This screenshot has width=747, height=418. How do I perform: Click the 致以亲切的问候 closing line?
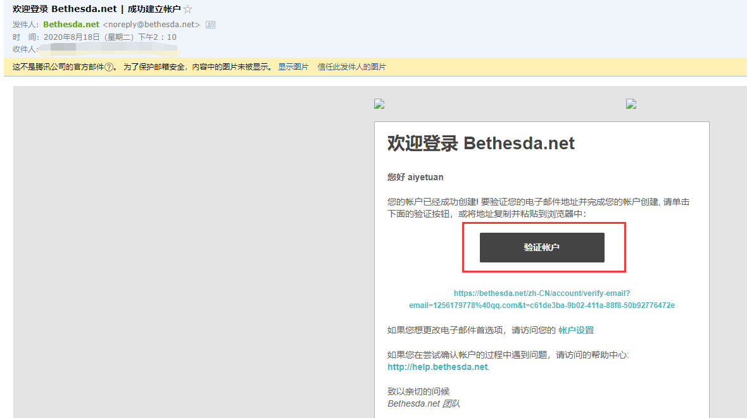[x=418, y=391]
